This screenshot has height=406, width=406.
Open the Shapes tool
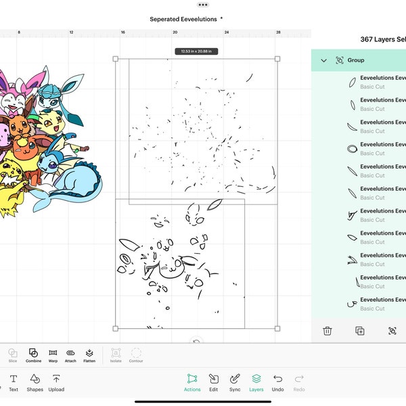35,383
